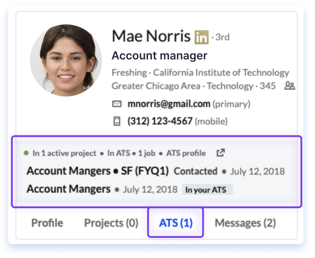Switch to the Profile tab

click(x=47, y=223)
